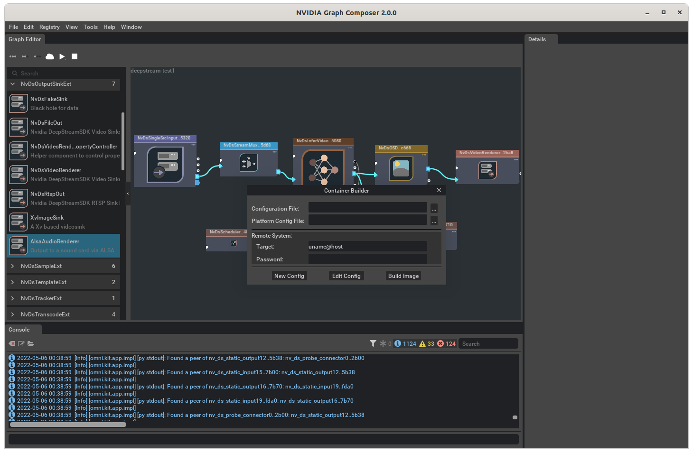Clear the console output using the clear icon
Screen dimensions: 693x453
pos(11,343)
